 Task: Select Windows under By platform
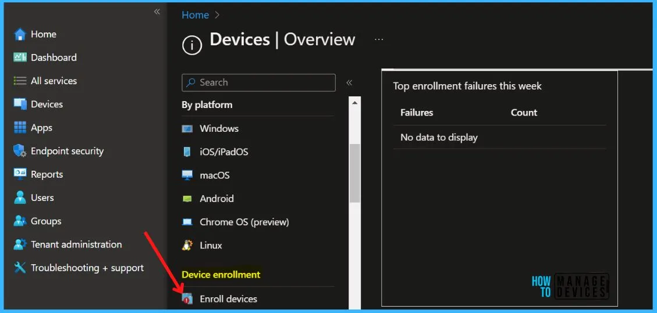219,129
